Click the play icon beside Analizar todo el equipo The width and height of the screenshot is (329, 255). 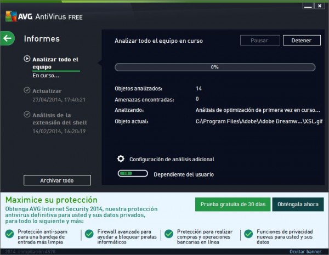(x=27, y=59)
